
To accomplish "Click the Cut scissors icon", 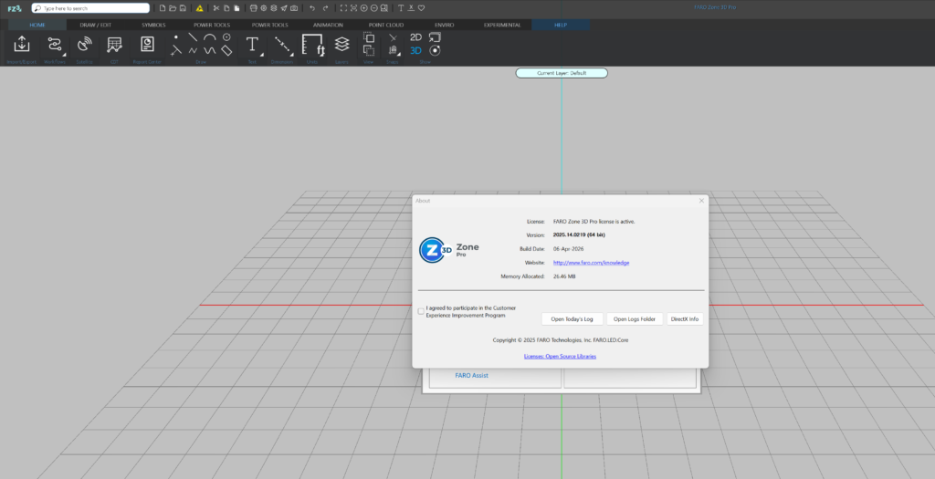I will [x=215, y=8].
